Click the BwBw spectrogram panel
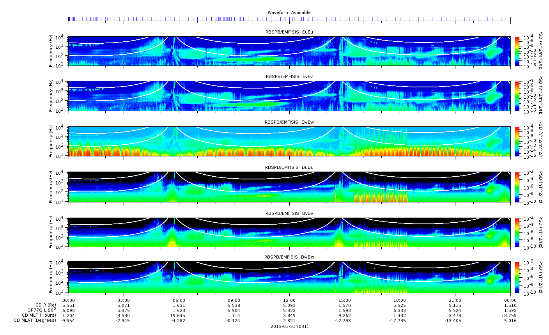 (x=289, y=277)
